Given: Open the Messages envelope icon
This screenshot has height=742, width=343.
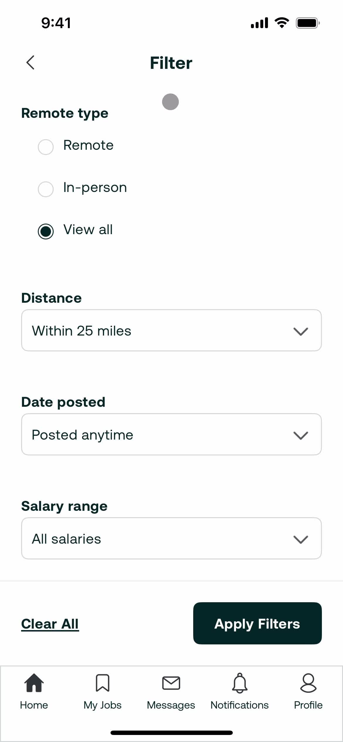Looking at the screenshot, I should point(171,683).
